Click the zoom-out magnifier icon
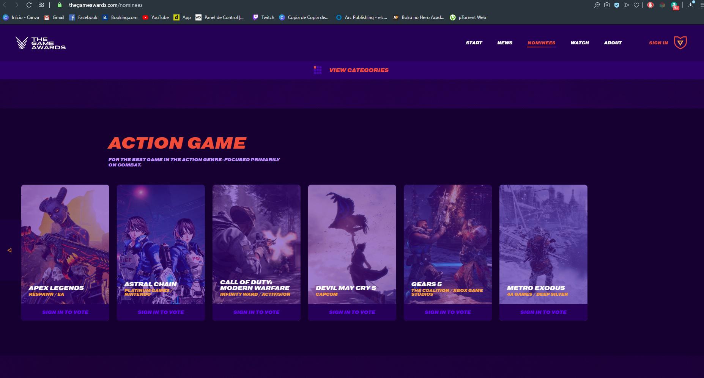 (x=597, y=5)
